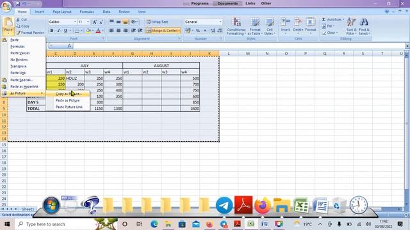Toggle Italic formatting
The height and width of the screenshot is (230, 410).
[x=58, y=31]
